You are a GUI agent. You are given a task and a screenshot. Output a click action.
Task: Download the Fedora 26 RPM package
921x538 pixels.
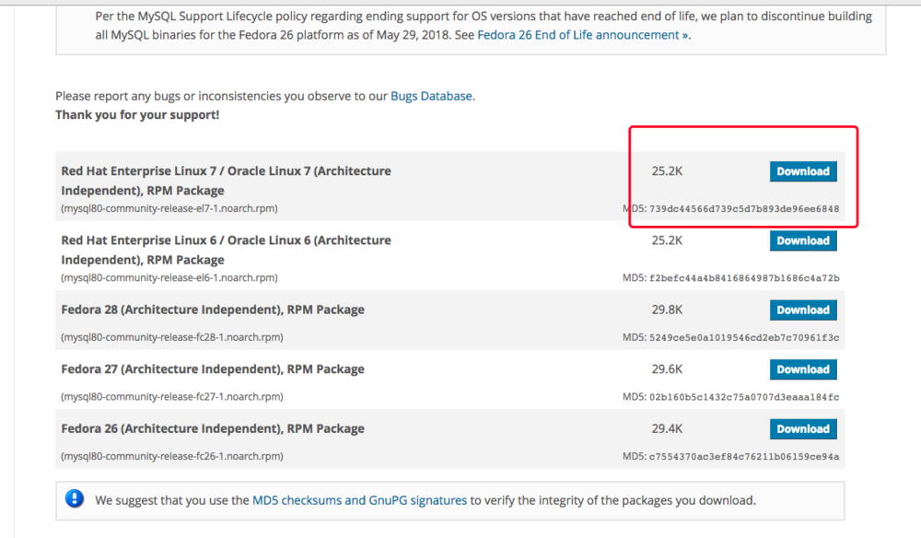pos(803,428)
